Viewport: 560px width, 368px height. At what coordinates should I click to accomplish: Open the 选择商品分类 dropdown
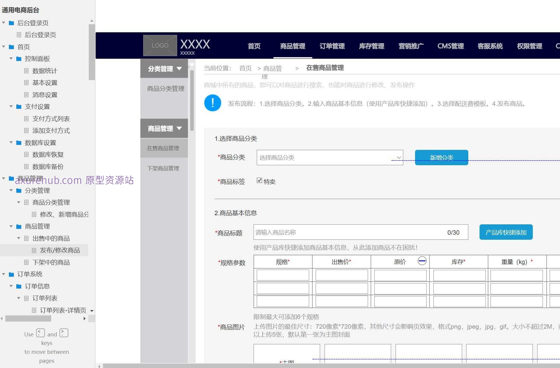[330, 158]
